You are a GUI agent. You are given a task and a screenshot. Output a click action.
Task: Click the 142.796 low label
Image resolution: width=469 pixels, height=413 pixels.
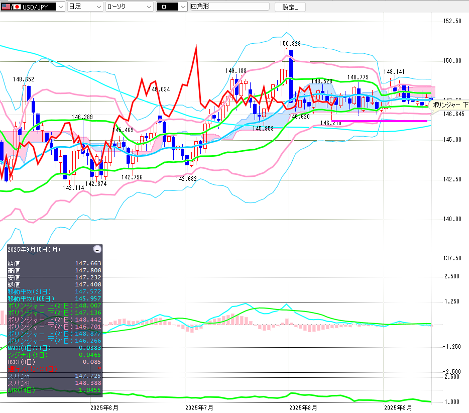point(132,177)
